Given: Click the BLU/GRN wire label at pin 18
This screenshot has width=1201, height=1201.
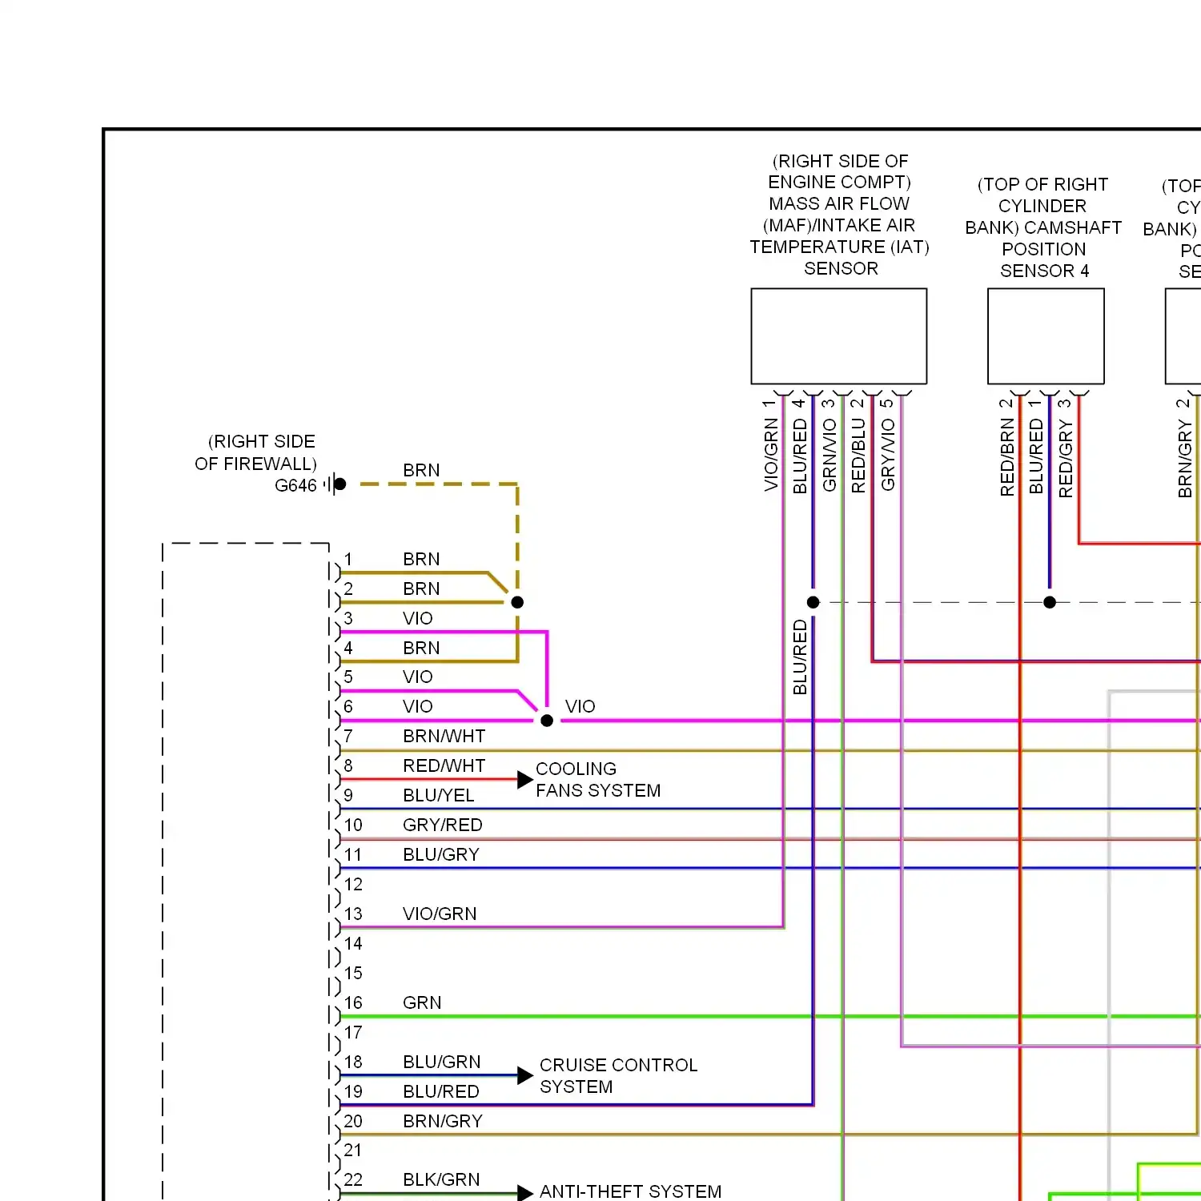Looking at the screenshot, I should pos(442,1062).
